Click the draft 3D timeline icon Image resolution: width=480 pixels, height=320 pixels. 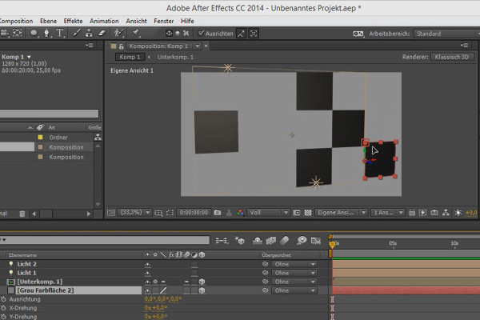[239, 240]
